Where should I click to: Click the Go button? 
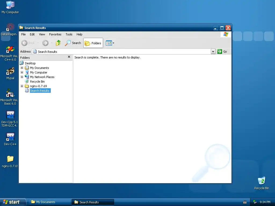[x=222, y=51]
